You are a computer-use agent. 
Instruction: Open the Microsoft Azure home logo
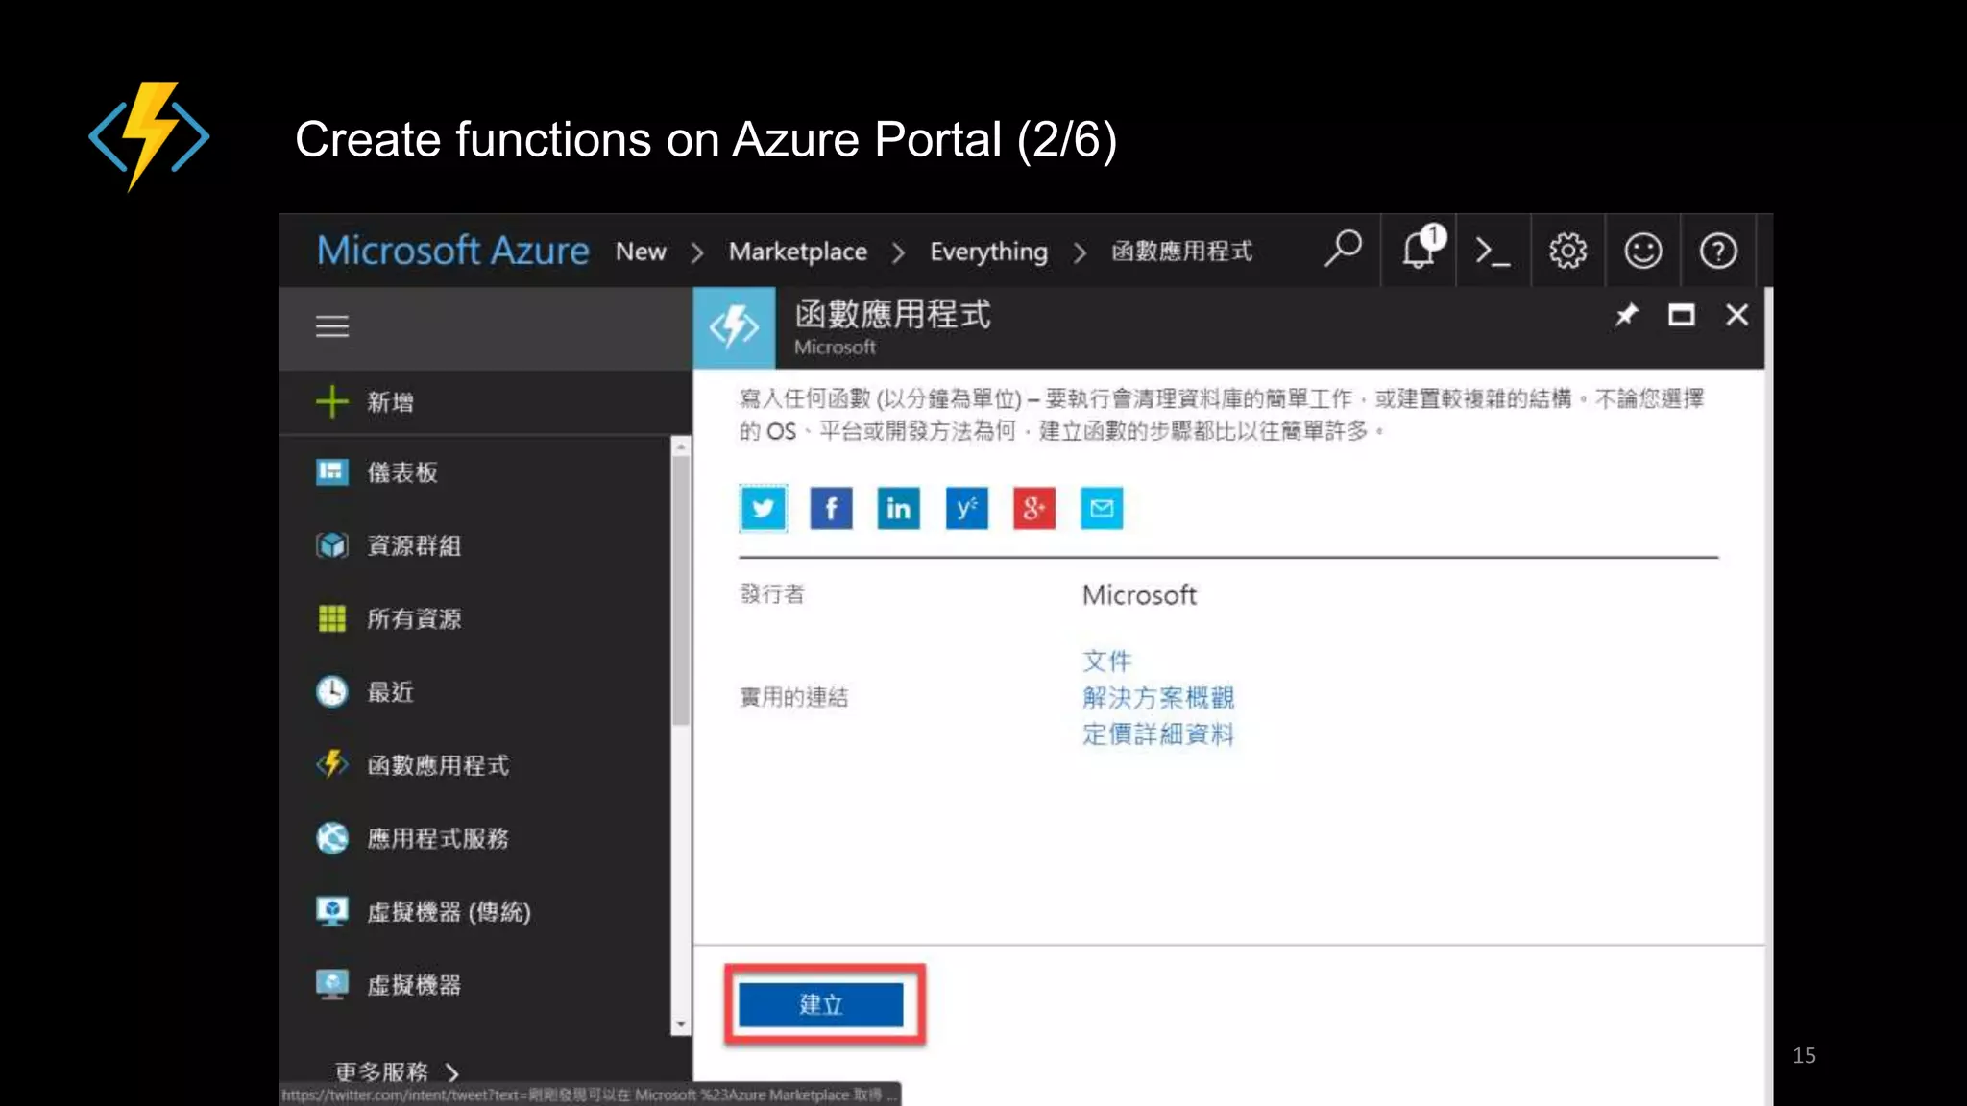[452, 251]
